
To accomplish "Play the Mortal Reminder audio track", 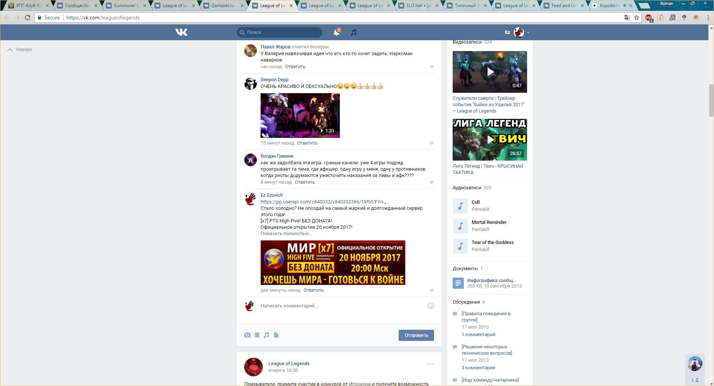I will 460,226.
